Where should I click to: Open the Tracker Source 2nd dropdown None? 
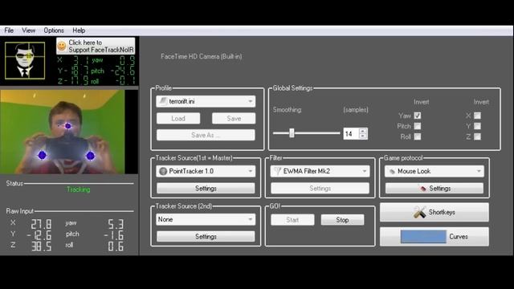coord(206,219)
